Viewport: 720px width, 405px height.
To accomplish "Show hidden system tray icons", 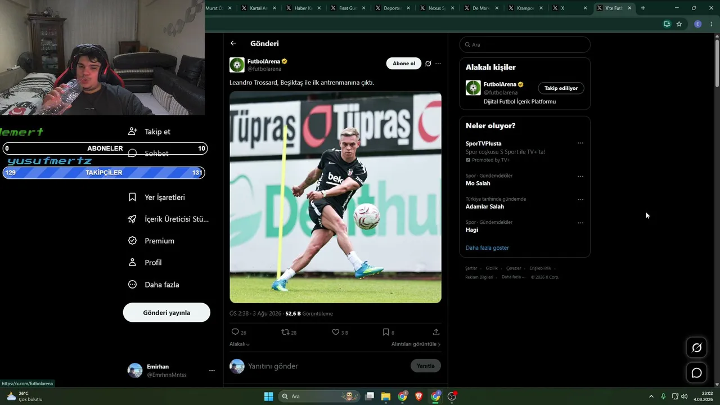I will pos(651,397).
